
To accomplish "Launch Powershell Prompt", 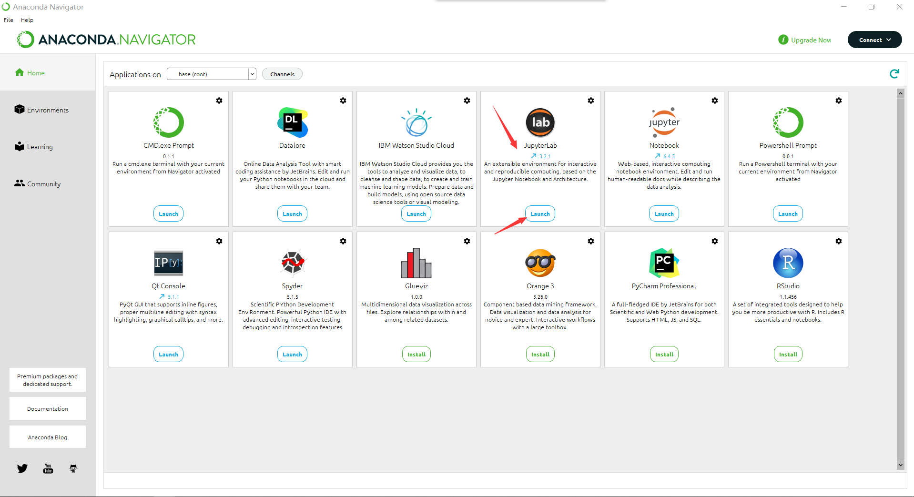I will 788,214.
